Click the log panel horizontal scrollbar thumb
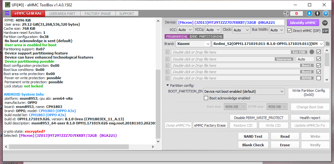Screen dimensions: 334x164 [69, 147]
